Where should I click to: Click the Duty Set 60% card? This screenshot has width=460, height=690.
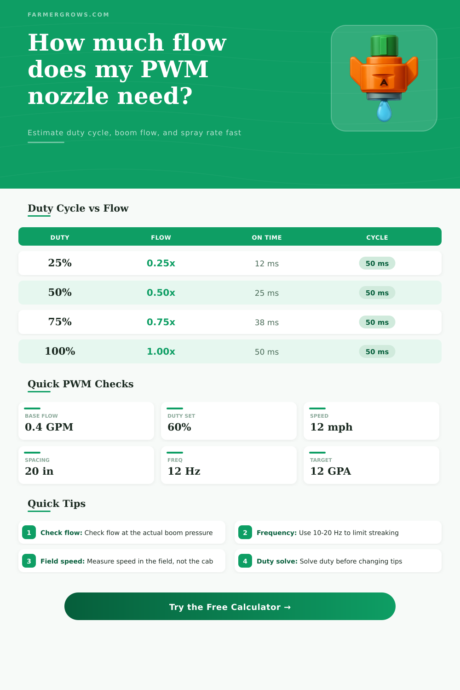pyautogui.click(x=229, y=421)
